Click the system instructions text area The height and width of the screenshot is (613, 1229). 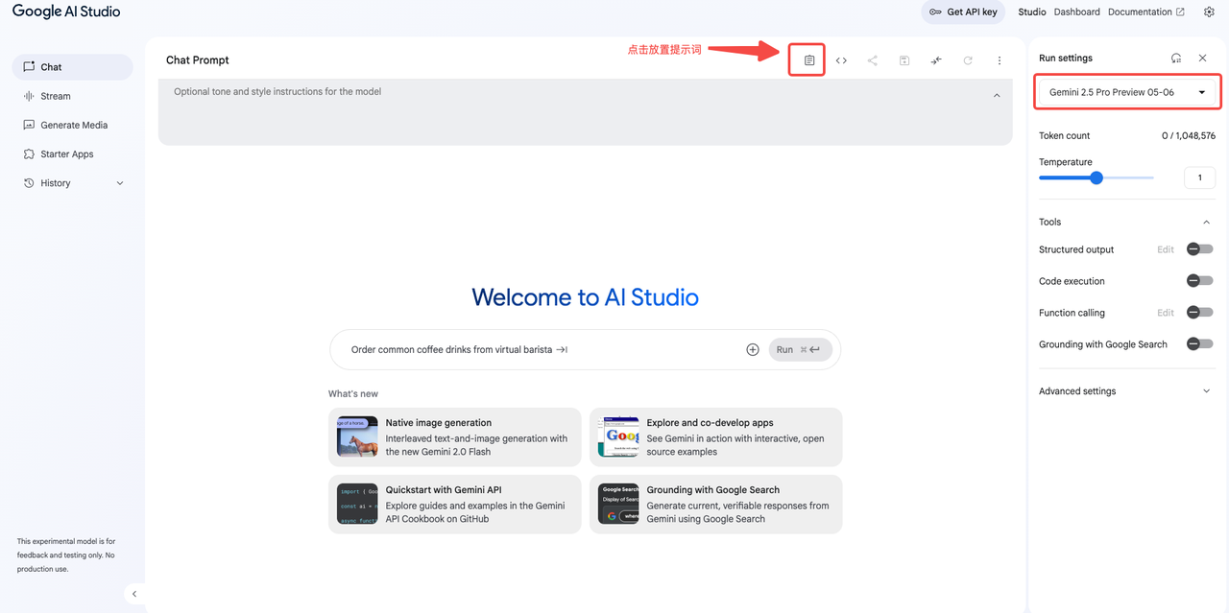coord(586,112)
